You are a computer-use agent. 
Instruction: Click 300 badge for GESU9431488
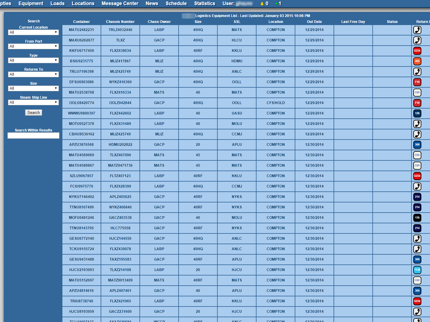[x=417, y=259]
